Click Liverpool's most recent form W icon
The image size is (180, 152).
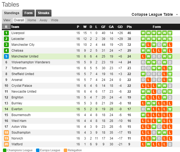(170, 33)
